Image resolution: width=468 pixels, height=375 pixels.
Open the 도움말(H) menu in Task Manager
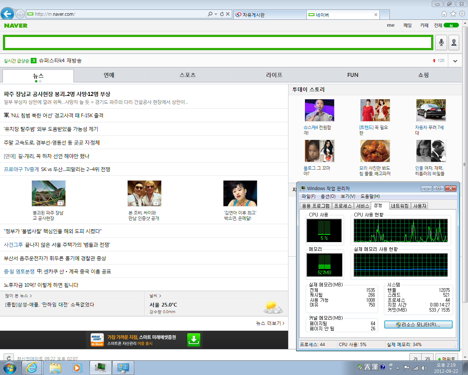[x=370, y=196]
